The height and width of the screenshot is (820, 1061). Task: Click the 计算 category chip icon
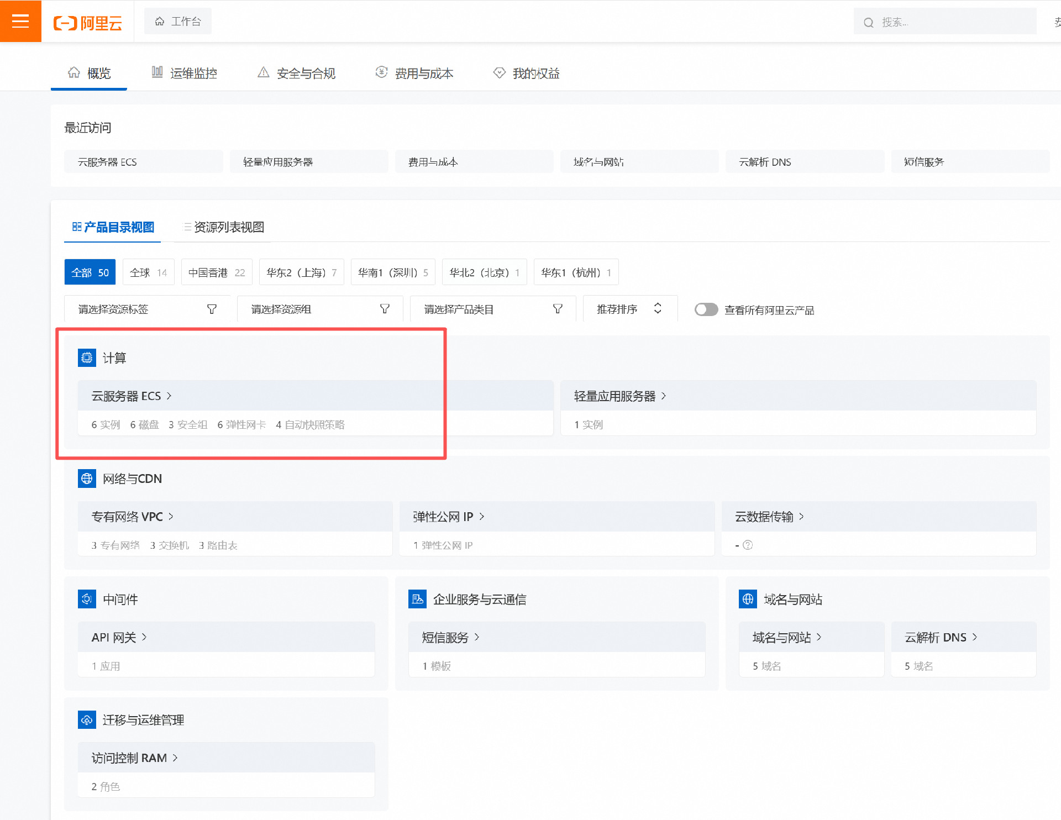click(87, 358)
